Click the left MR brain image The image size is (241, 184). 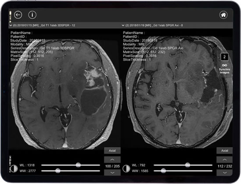[65, 94]
